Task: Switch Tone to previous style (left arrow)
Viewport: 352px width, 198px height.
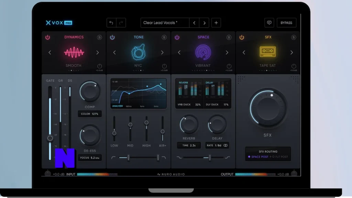Action: click(114, 53)
